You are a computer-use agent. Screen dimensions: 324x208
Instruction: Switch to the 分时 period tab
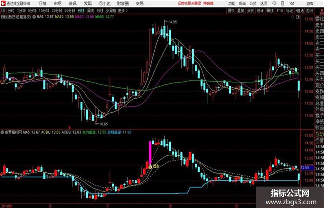tap(11, 11)
